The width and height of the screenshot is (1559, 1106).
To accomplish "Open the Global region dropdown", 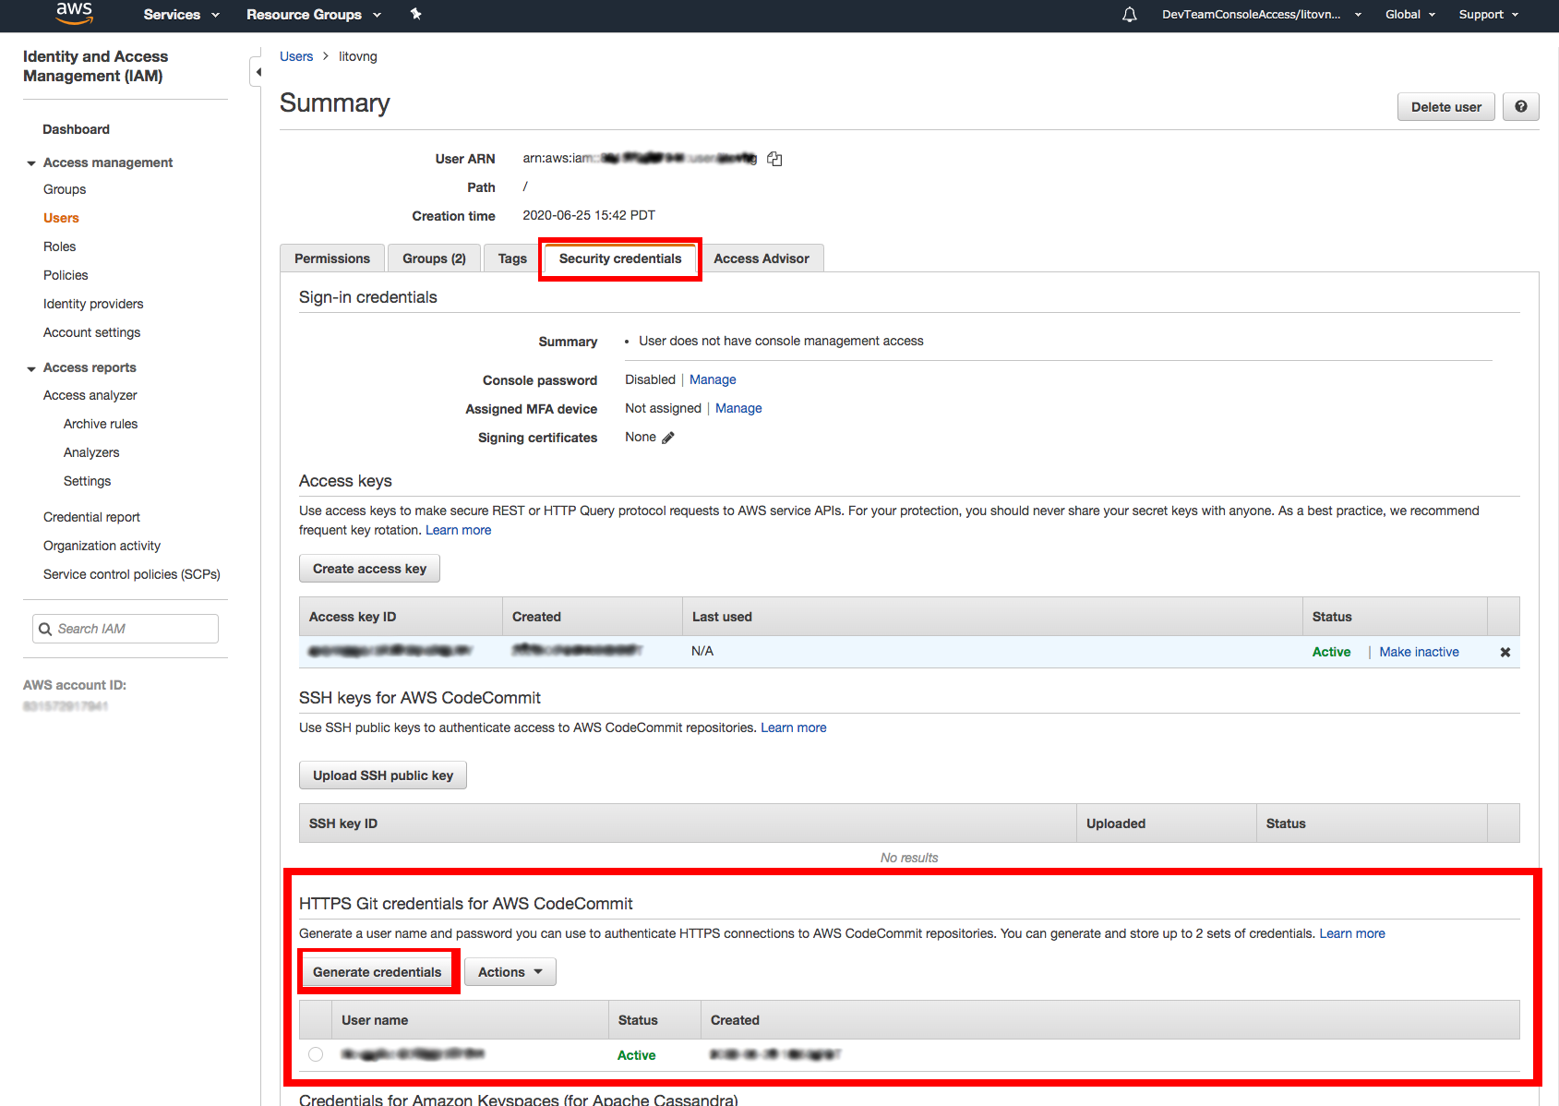I will click(x=1410, y=15).
